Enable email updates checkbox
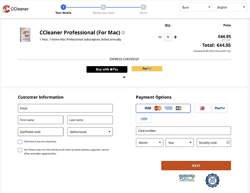This screenshot has height=193, width=250. tap(20, 150)
